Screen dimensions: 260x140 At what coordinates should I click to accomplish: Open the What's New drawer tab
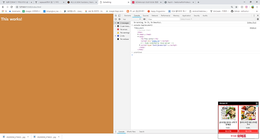pyautogui.click(x=131, y=132)
